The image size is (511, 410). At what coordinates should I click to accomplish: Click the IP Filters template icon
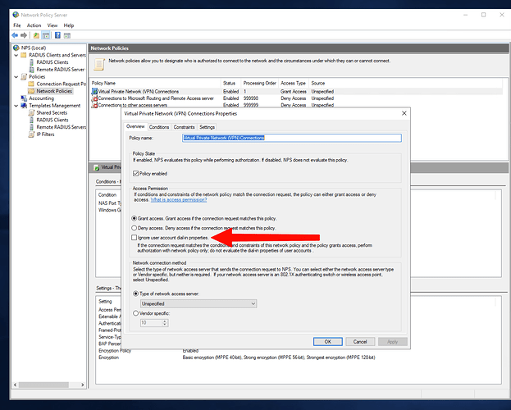(31, 134)
